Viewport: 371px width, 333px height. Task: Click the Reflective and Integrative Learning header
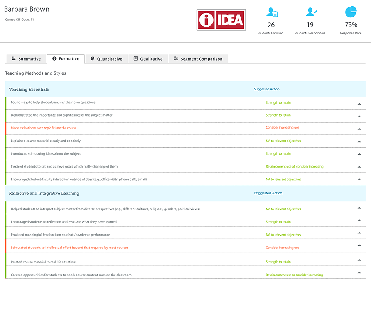tap(44, 193)
